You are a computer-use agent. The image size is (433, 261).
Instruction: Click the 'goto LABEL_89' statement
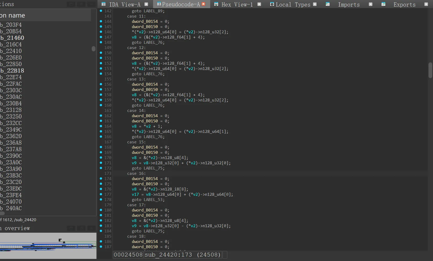pyautogui.click(x=148, y=11)
